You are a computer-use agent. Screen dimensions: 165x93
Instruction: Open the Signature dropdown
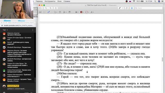click(x=65, y=12)
